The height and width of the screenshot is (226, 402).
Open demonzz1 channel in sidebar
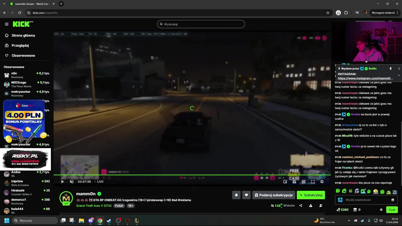pyautogui.click(x=27, y=201)
